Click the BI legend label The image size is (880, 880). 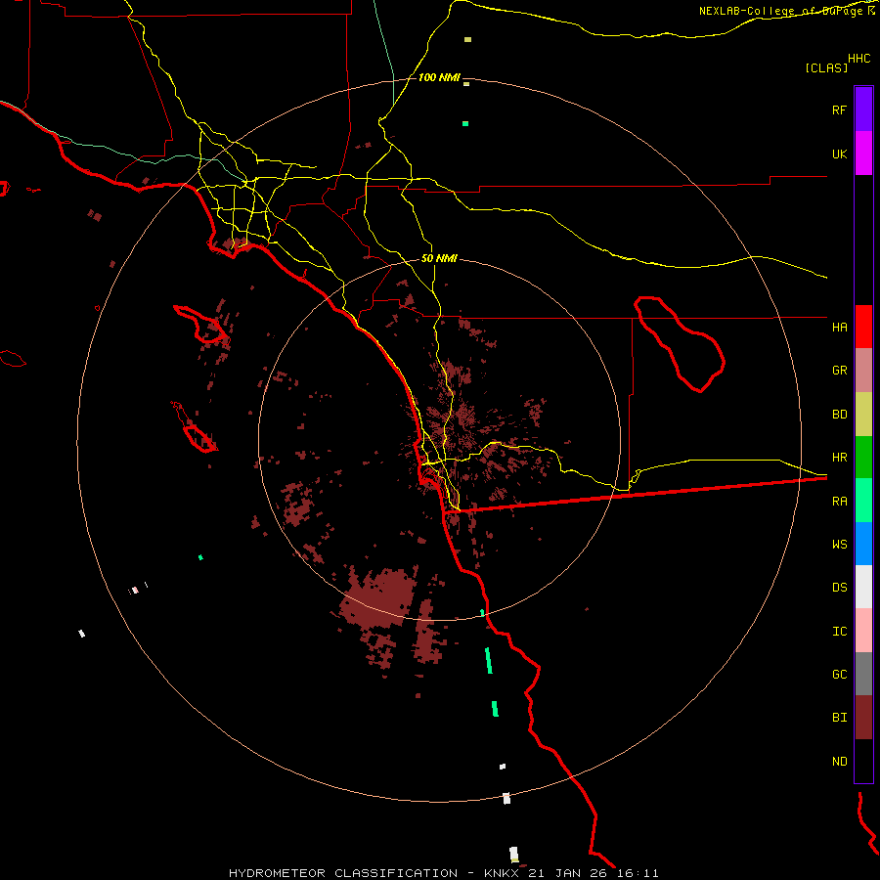(839, 718)
